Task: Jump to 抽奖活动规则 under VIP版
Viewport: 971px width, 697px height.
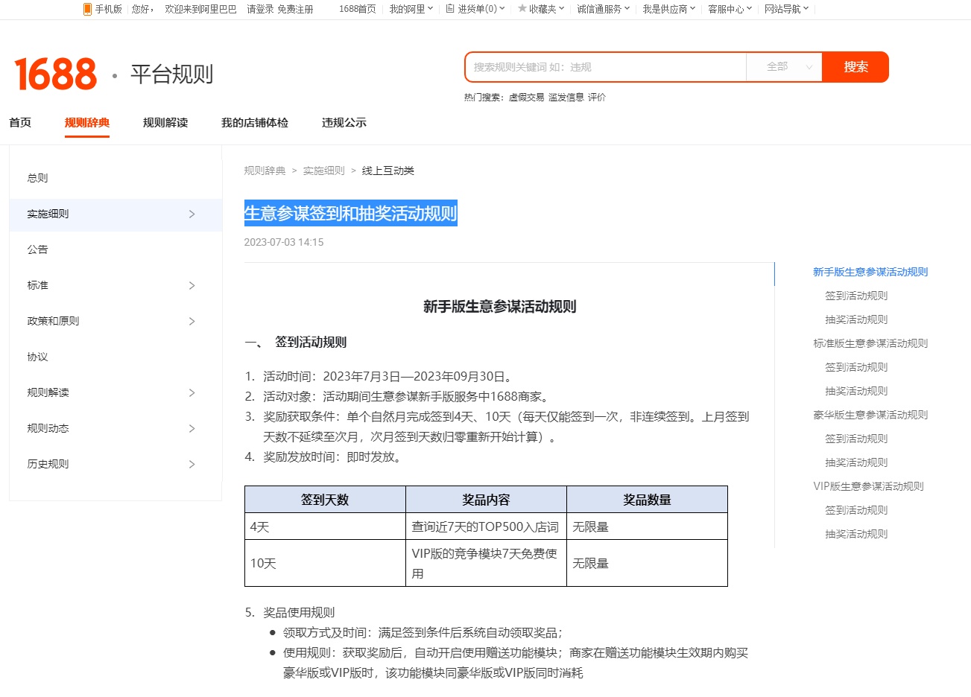Action: click(856, 534)
